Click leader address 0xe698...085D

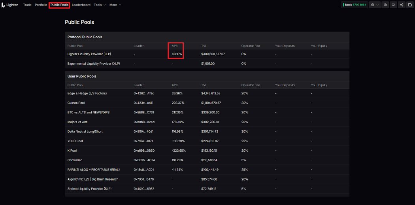[144, 150]
